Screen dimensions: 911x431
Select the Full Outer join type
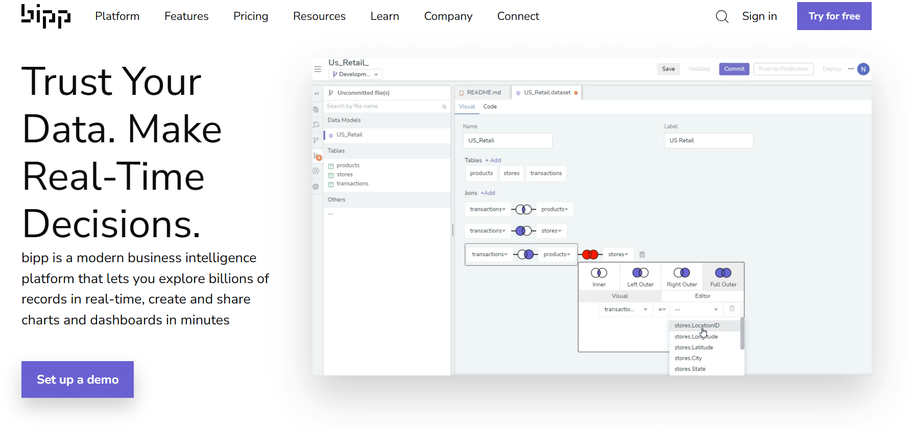(723, 277)
